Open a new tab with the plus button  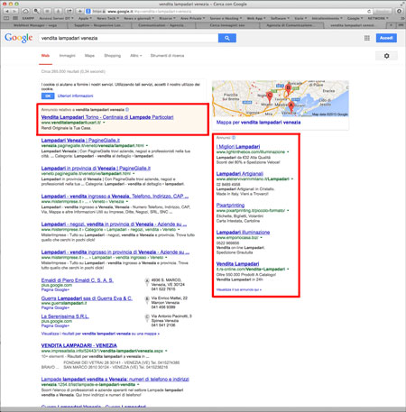click(x=392, y=25)
